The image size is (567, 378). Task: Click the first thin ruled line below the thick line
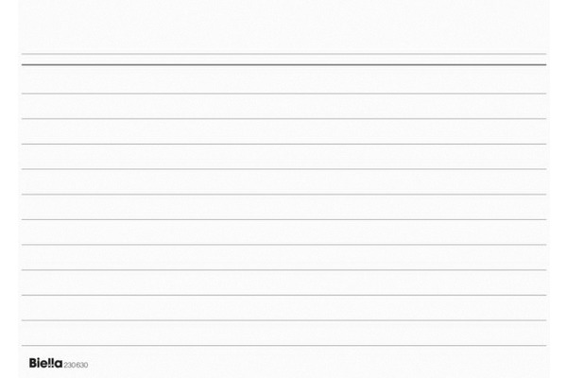click(283, 94)
